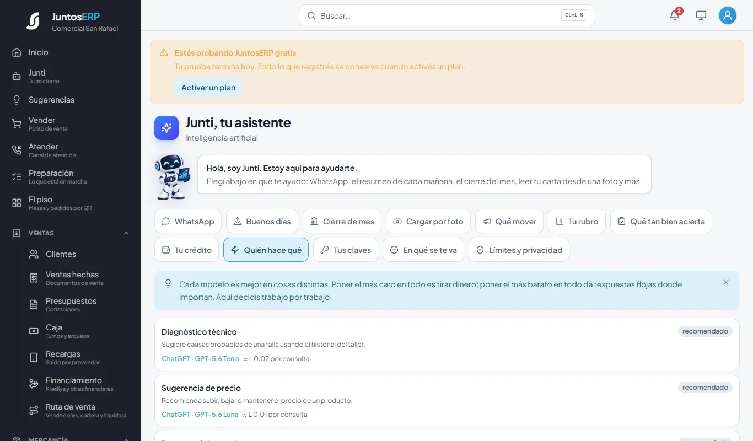
Task: Open the notifications bell icon
Action: [x=675, y=15]
